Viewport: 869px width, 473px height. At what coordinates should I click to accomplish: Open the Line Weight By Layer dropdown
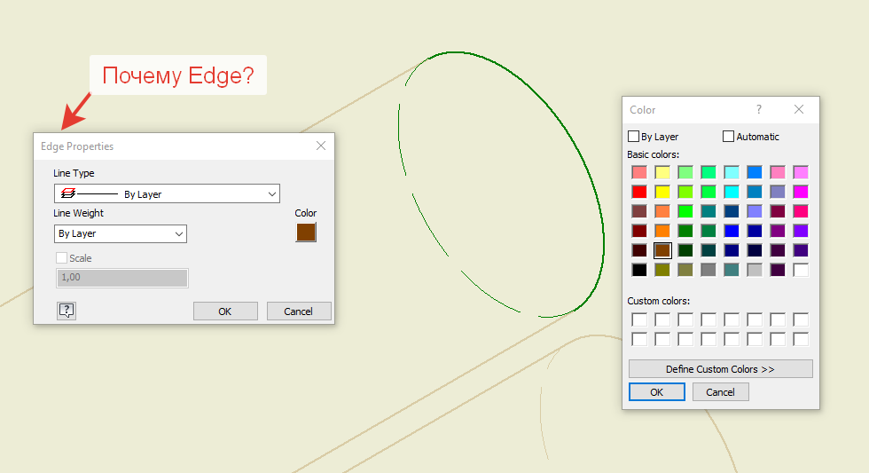pyautogui.click(x=121, y=233)
